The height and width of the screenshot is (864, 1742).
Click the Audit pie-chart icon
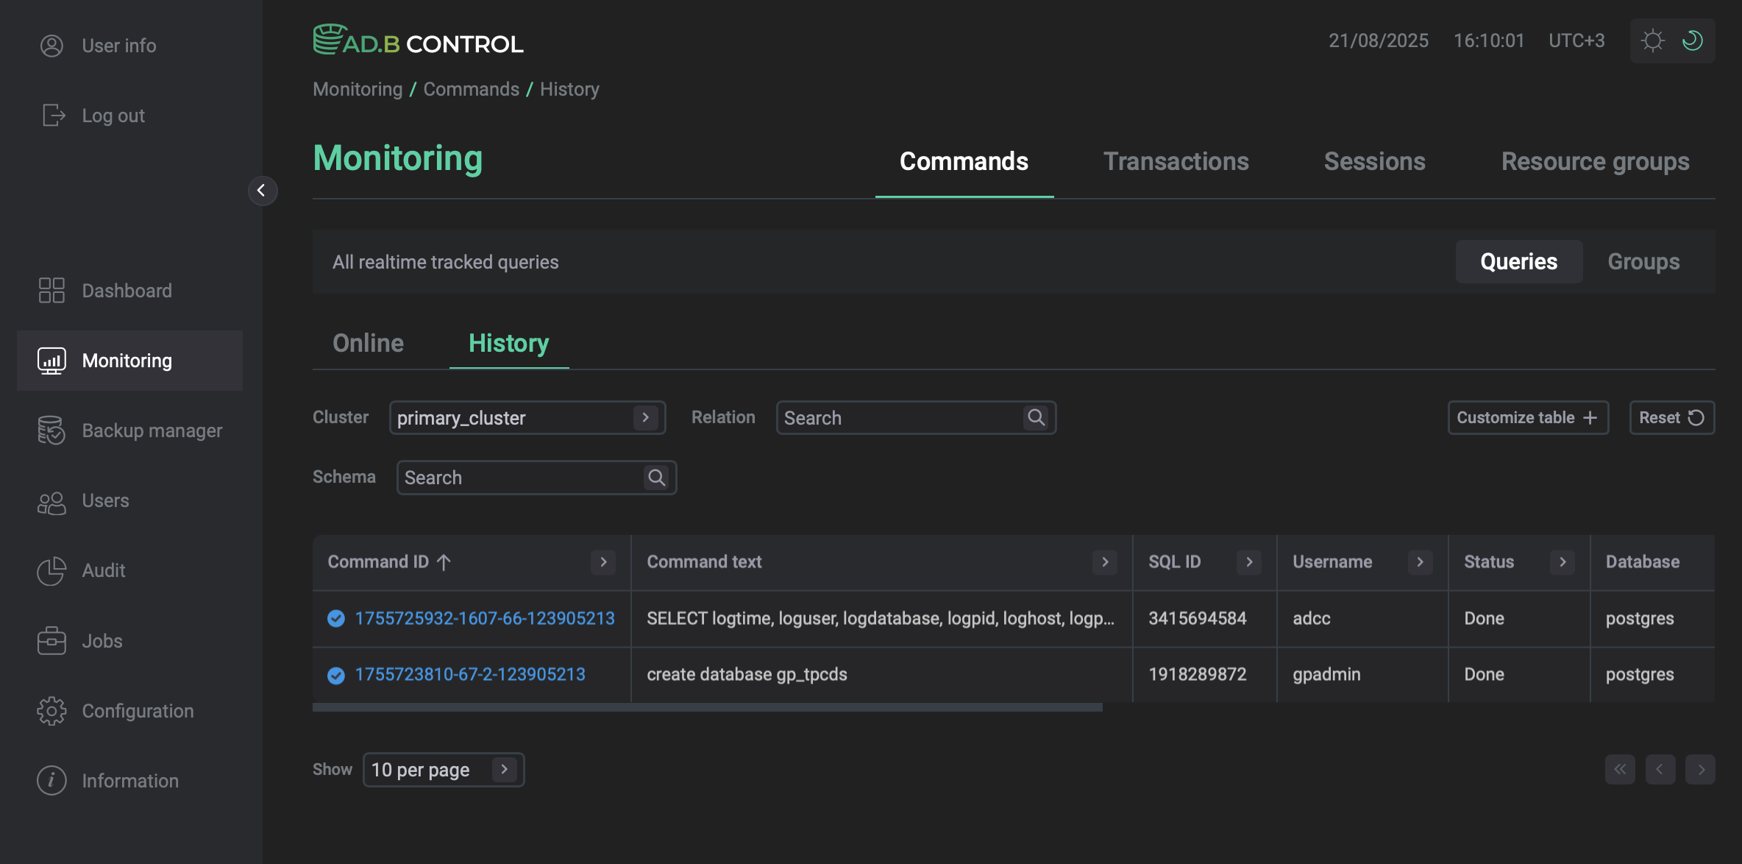(x=51, y=570)
